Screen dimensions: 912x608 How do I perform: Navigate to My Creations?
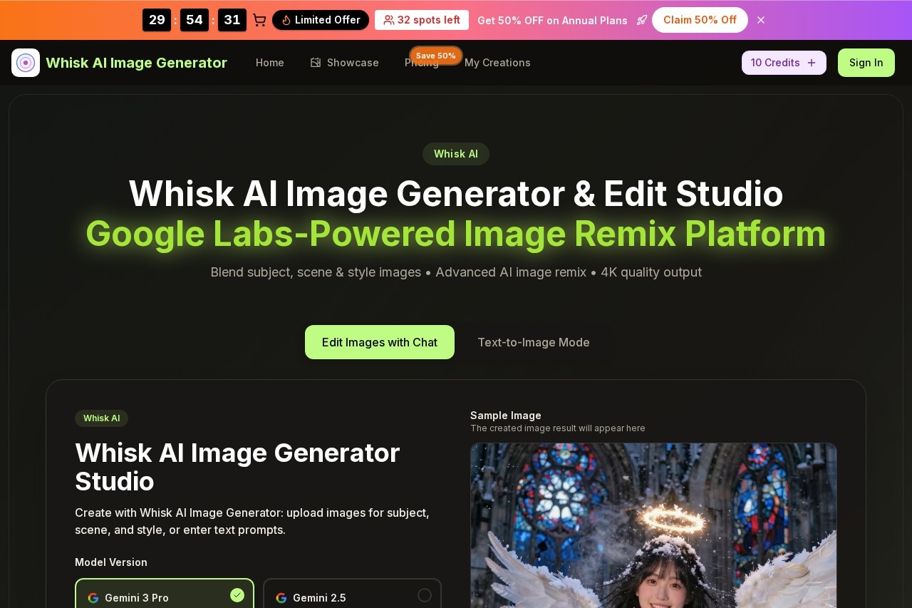tap(497, 63)
